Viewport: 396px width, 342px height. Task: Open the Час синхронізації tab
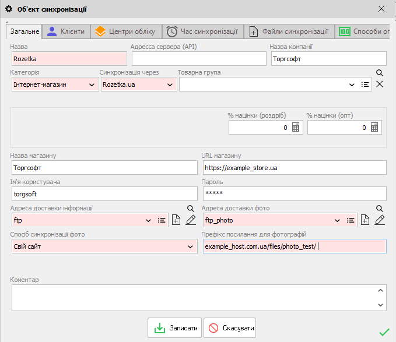tap(202, 31)
